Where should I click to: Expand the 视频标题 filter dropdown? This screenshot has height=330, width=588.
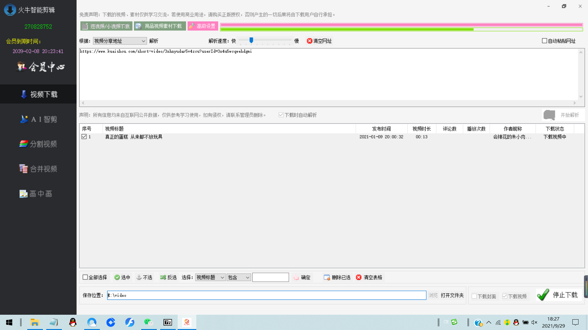pyautogui.click(x=210, y=277)
